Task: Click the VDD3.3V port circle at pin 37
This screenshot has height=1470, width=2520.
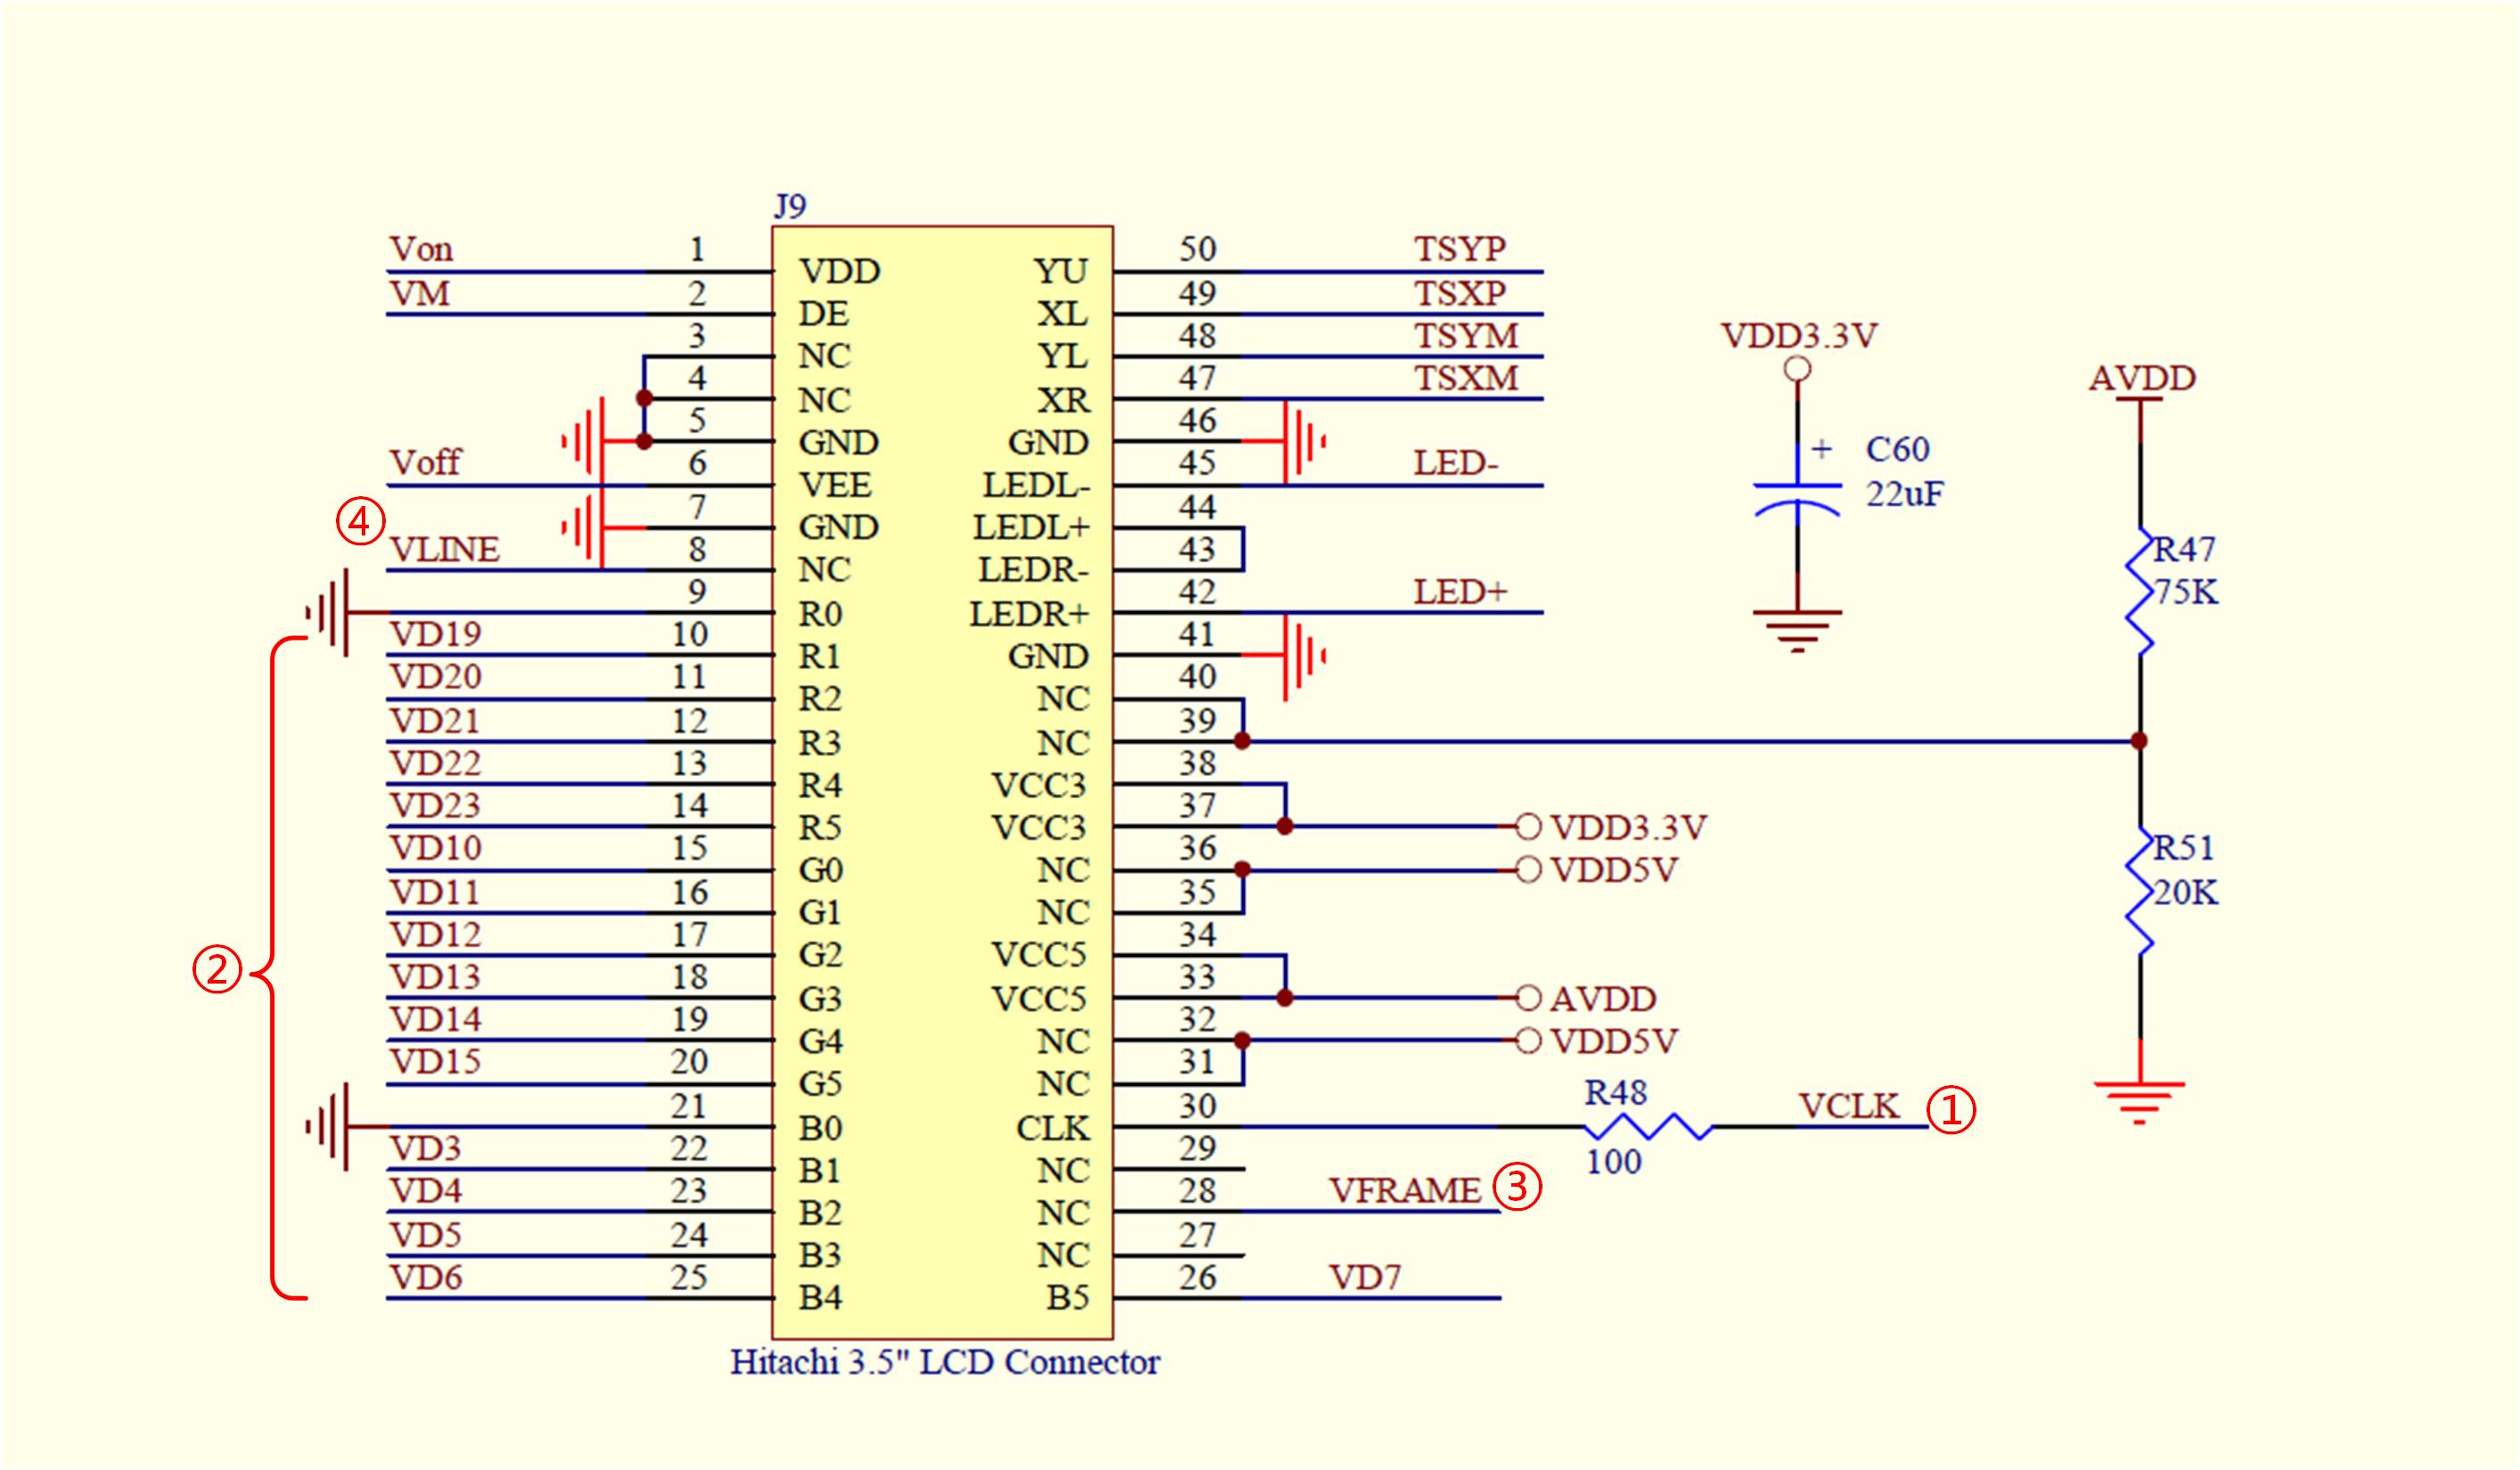Action: (1527, 827)
